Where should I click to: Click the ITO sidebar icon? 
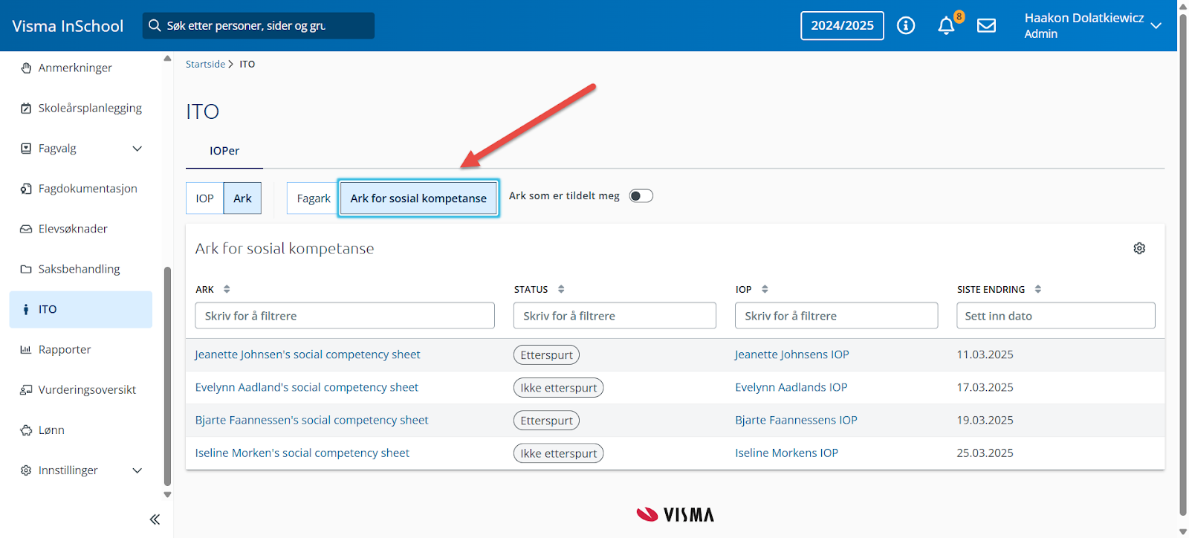pos(26,309)
